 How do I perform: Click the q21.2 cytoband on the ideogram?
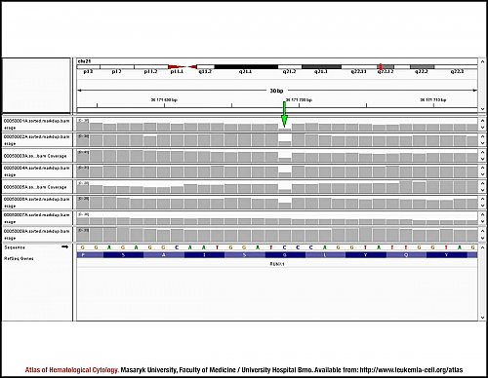point(290,67)
